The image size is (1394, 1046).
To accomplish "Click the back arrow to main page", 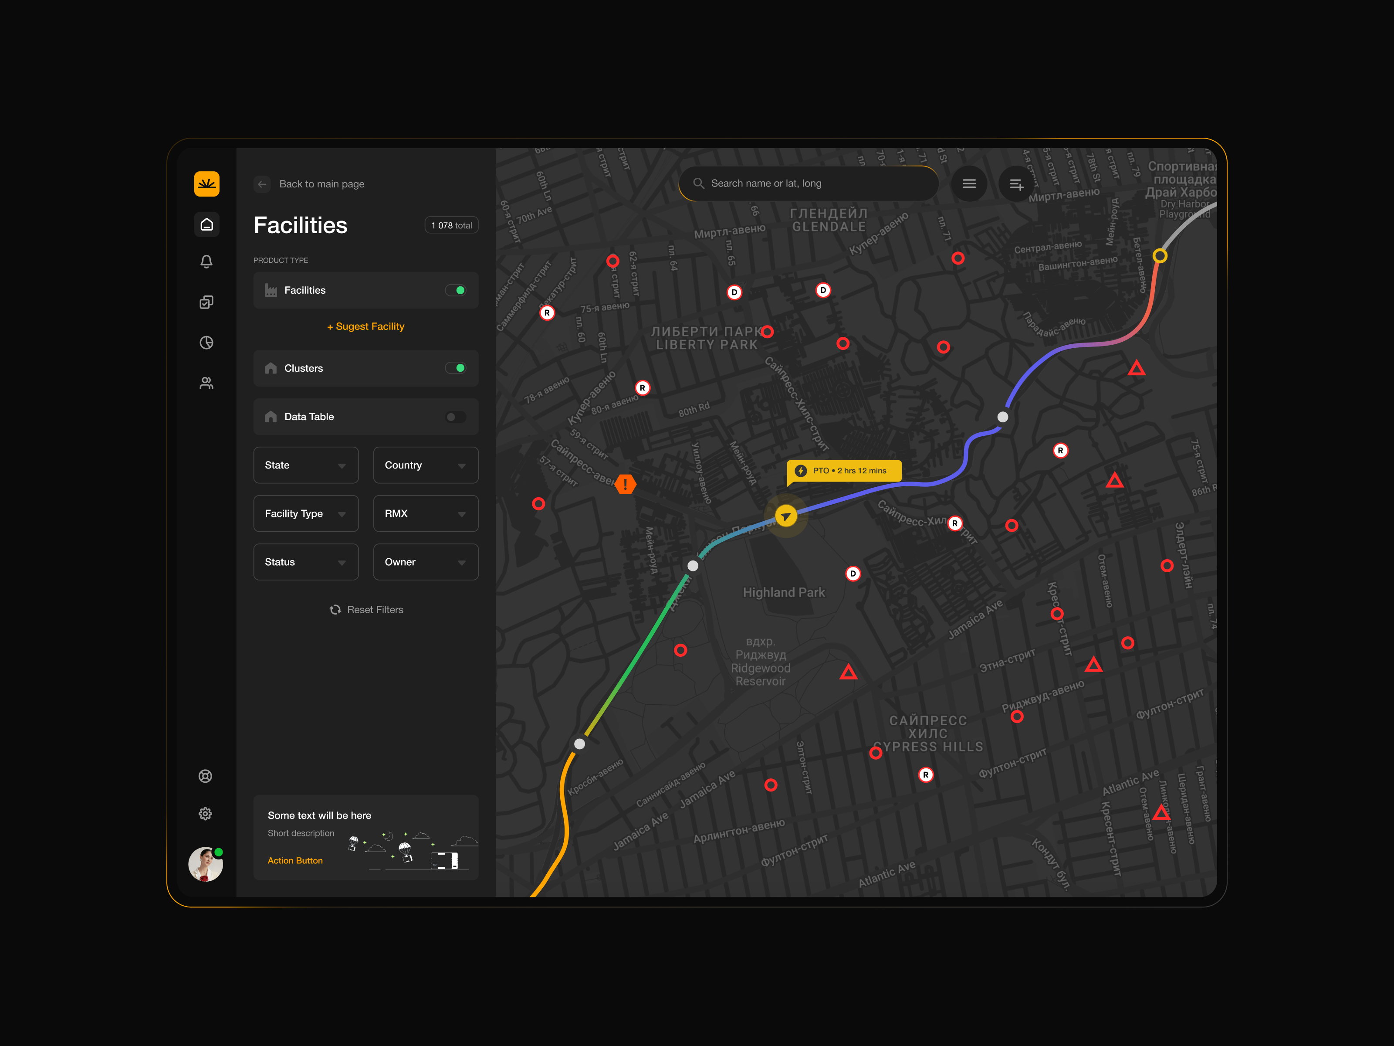I will tap(262, 184).
